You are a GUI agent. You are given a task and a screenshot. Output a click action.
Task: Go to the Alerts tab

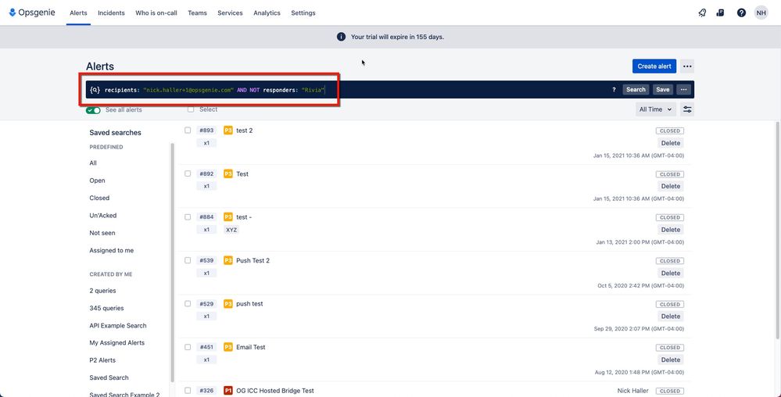coord(78,13)
